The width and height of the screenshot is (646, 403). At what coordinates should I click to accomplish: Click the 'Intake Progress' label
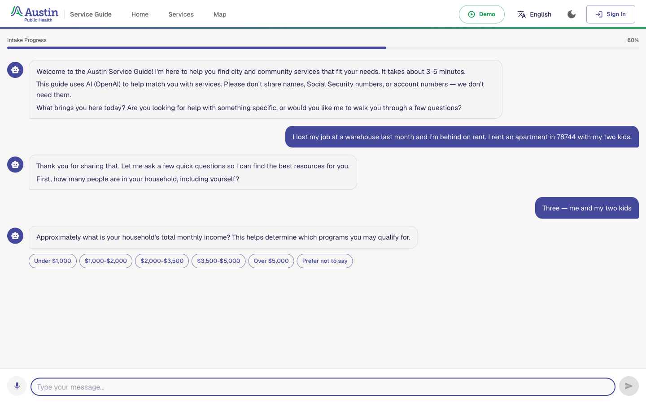(27, 40)
